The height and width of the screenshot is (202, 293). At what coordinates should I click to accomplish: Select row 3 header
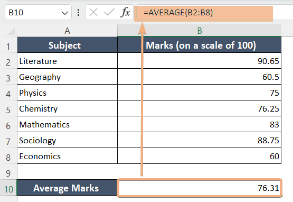click(8, 77)
